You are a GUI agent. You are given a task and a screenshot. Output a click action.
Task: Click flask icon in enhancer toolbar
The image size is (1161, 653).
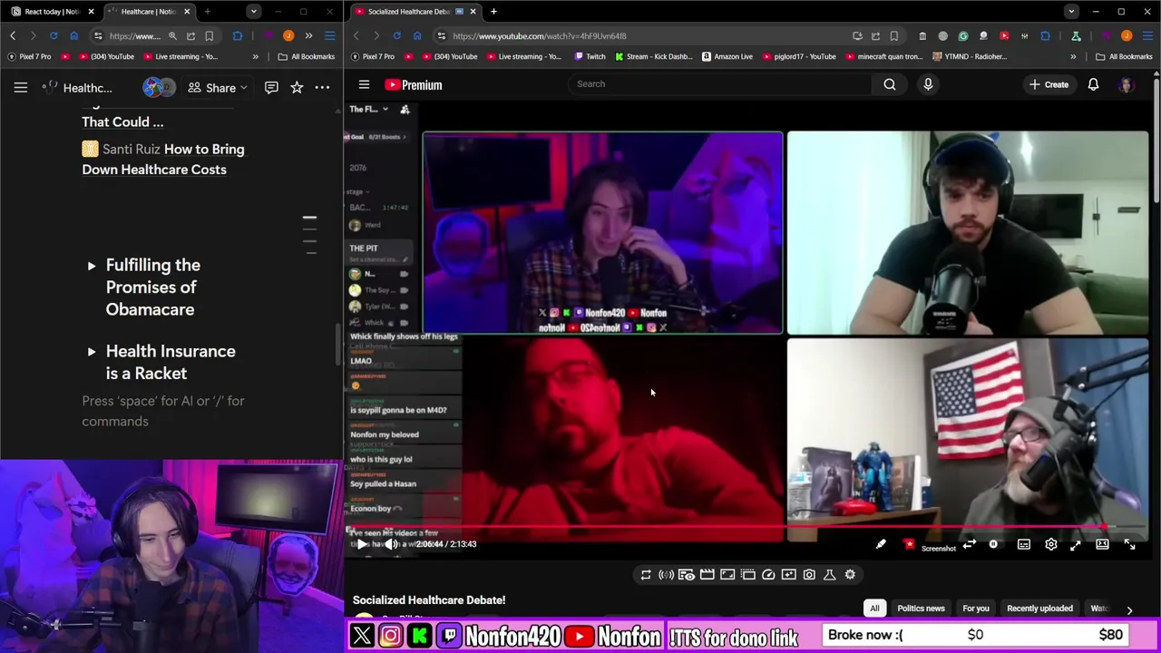pyautogui.click(x=829, y=574)
